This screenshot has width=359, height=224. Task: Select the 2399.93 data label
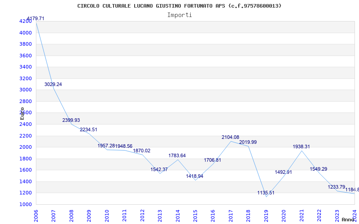coord(71,120)
